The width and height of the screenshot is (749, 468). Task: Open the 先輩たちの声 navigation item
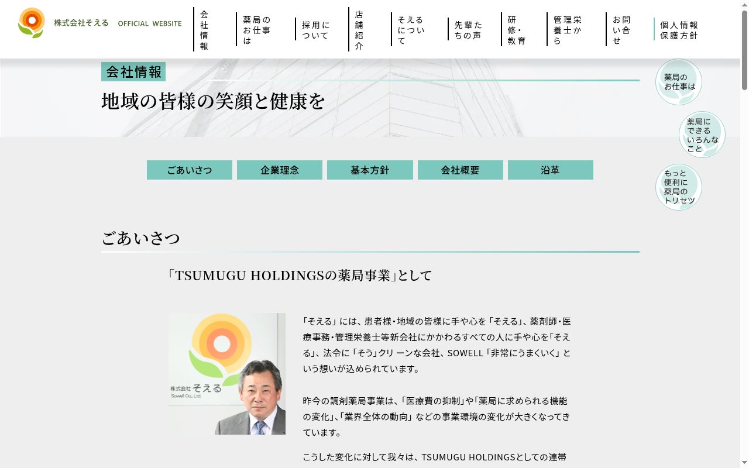(469, 29)
